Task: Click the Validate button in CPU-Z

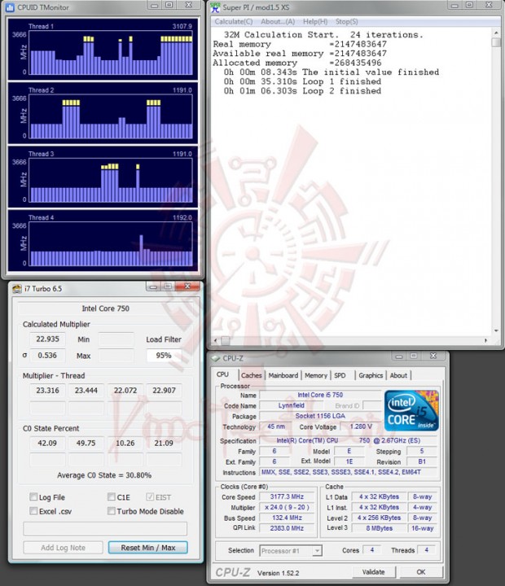Action: [373, 572]
